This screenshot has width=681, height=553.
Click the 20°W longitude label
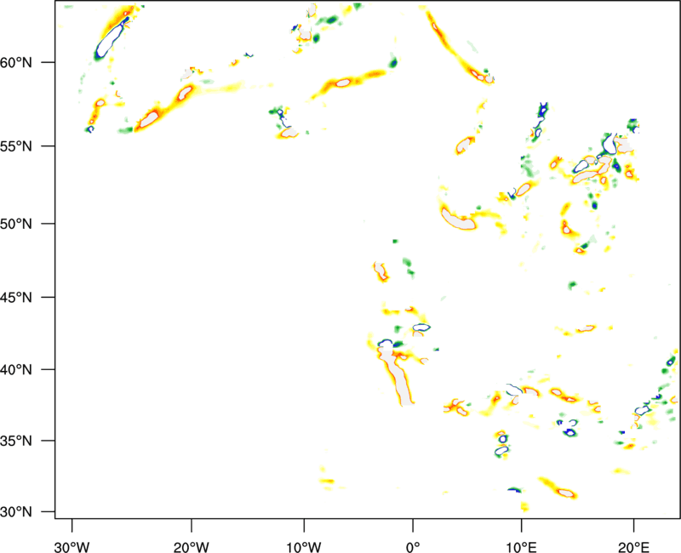(x=192, y=547)
